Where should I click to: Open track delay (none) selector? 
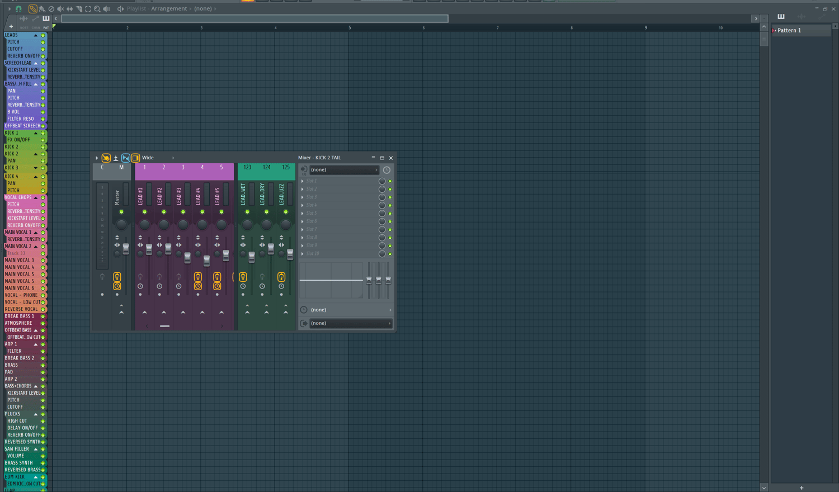point(350,310)
